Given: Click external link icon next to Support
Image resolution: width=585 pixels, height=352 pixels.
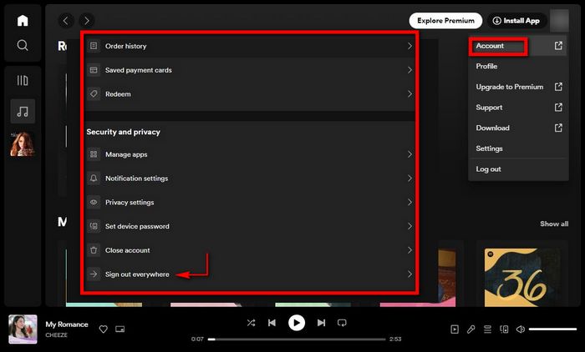Looking at the screenshot, I should click(x=558, y=108).
